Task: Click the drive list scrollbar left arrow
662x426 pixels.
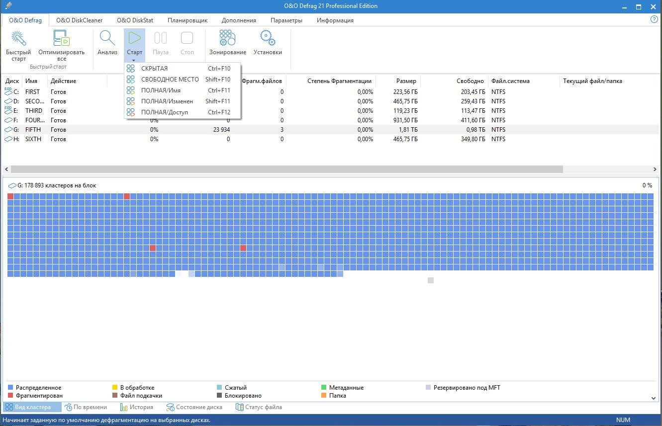Action: point(6,170)
